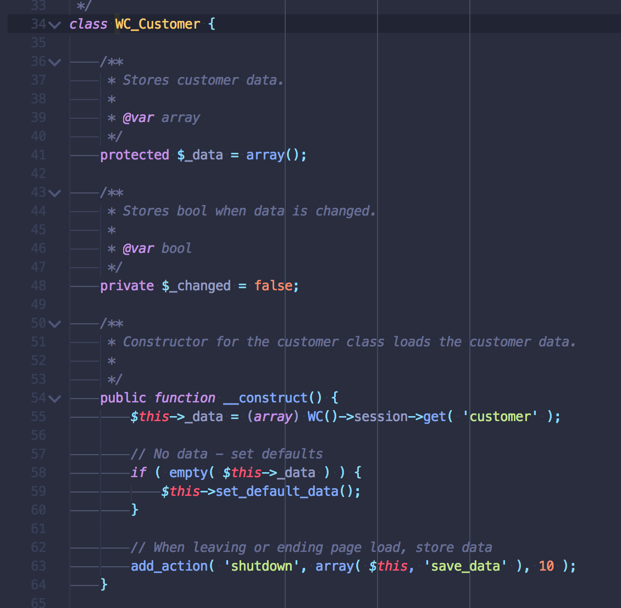Collapse the class WC_Customer fold arrow on line 34

[54, 25]
